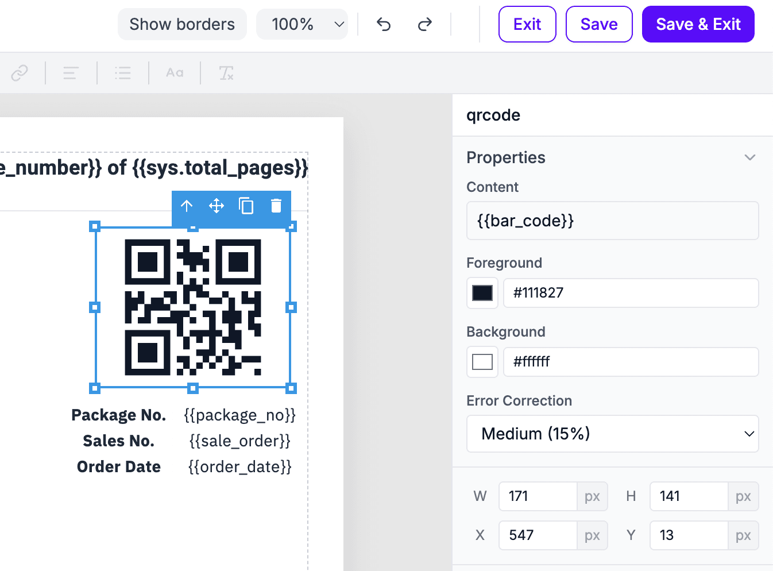
Task: Insert a hyperlink using the link icon
Action: point(19,73)
